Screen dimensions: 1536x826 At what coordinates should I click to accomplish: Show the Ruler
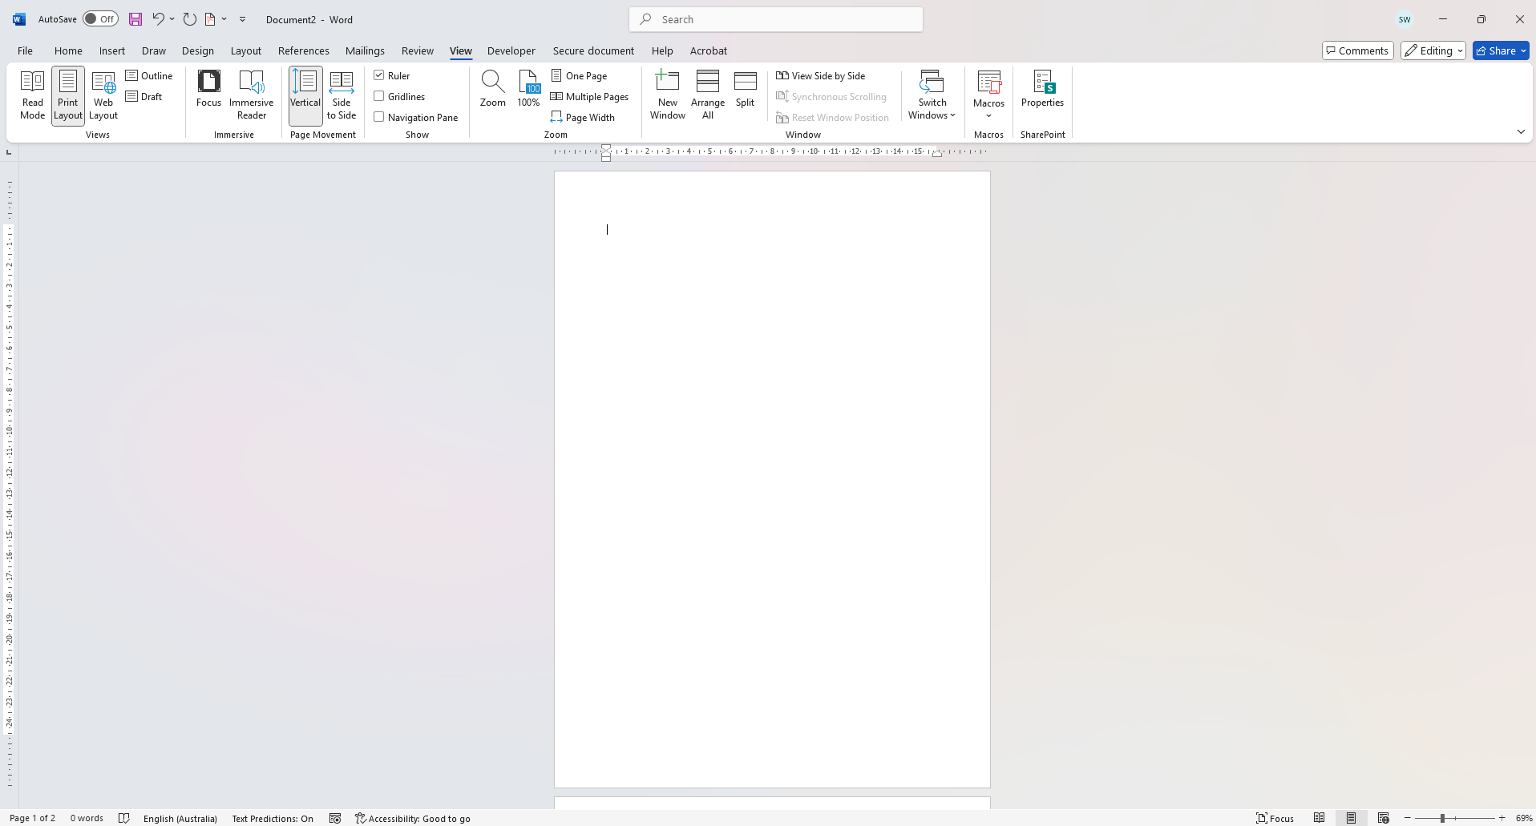(x=378, y=75)
